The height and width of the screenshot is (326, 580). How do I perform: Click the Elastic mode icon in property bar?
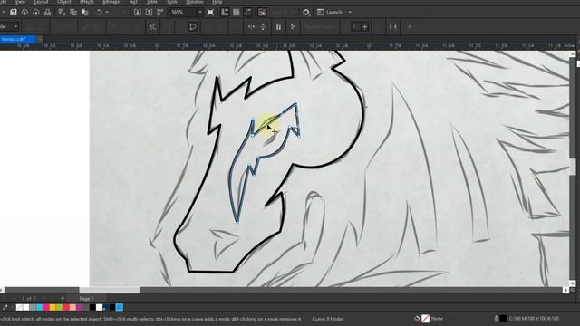tap(152, 26)
